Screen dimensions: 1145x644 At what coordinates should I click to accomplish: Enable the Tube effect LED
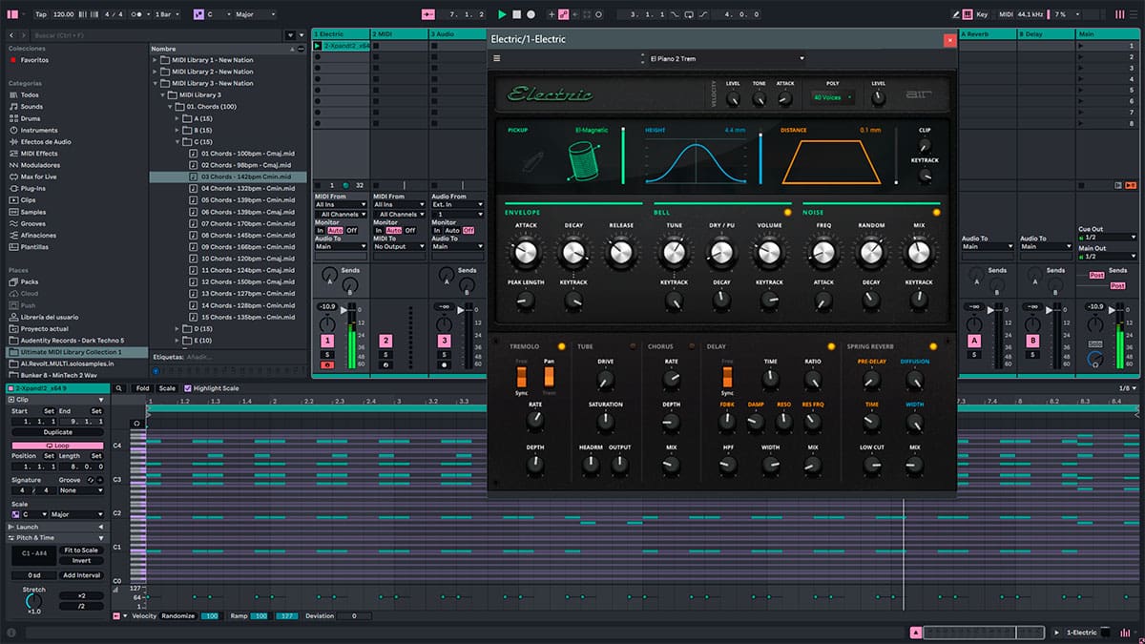(x=631, y=346)
